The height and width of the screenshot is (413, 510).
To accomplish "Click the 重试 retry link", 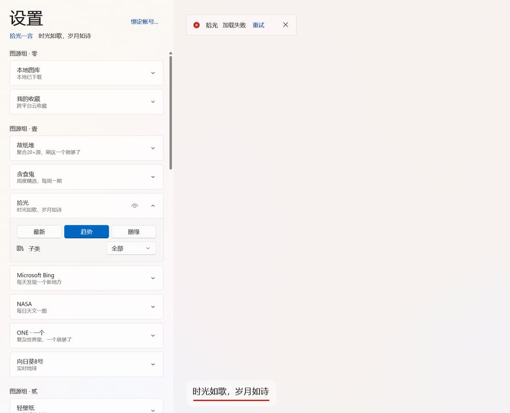I will [259, 25].
